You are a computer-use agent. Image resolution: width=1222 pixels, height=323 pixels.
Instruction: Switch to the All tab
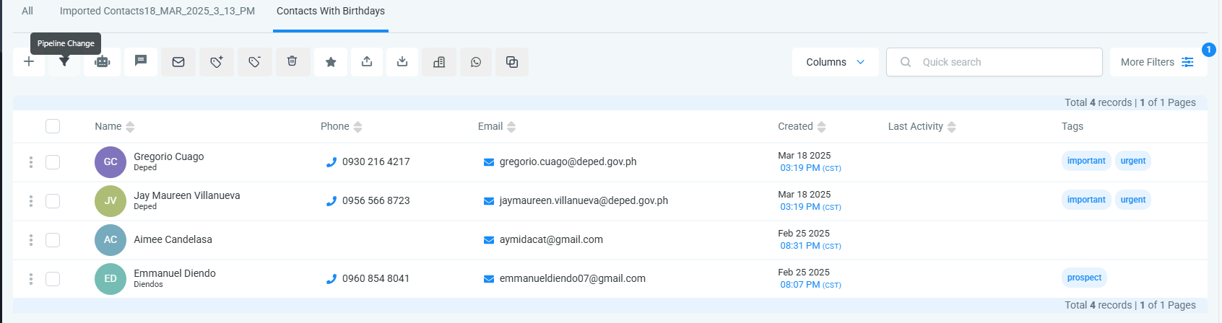click(x=27, y=11)
